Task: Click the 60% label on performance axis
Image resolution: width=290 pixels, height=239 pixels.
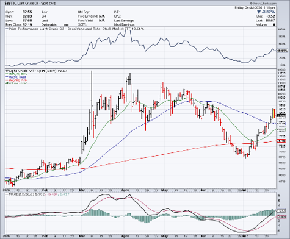Action: 282,44
